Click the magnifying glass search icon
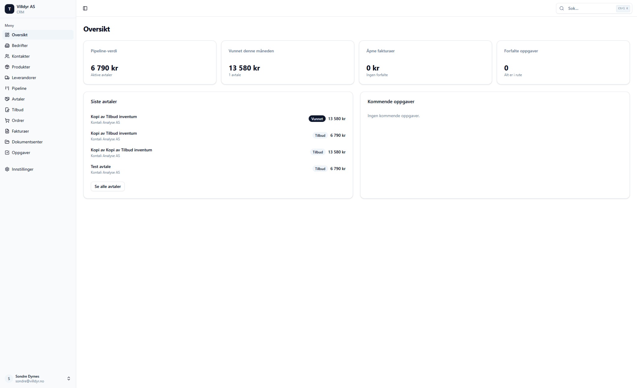Image resolution: width=637 pixels, height=388 pixels. (x=562, y=8)
